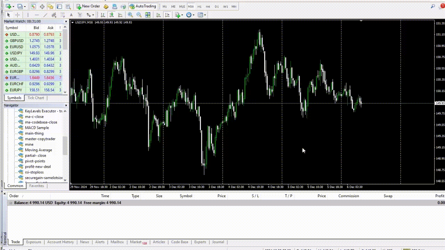The height and width of the screenshot is (250, 445).
Task: Click the search magnifier at top right
Action: (x=433, y=6)
